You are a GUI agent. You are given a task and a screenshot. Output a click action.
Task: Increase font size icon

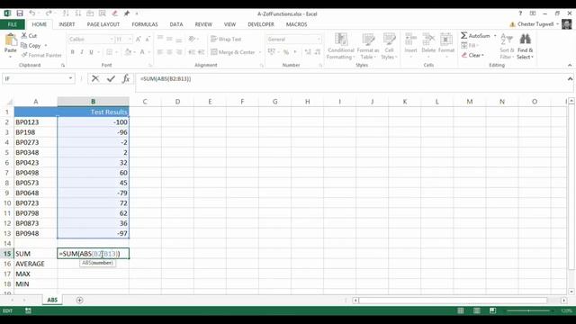(x=138, y=39)
